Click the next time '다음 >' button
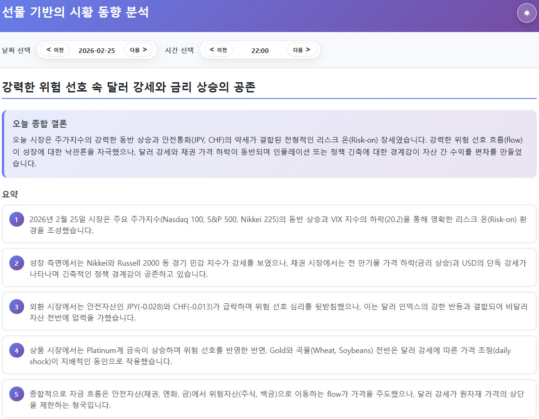Image resolution: width=539 pixels, height=419 pixels. coord(301,50)
